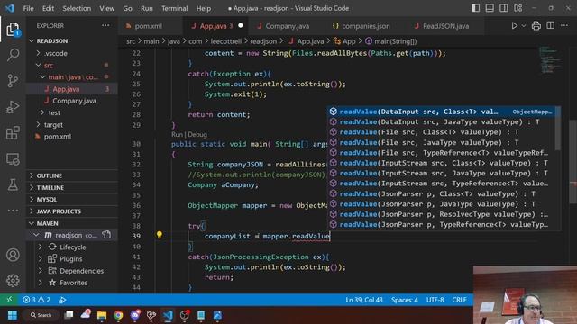577x324 pixels.
Task: Click Spaces: 4 indentation setting
Action: 405,300
